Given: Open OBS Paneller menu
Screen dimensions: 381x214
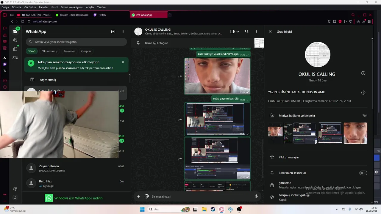Looking at the screenshot, I should (44, 7).
